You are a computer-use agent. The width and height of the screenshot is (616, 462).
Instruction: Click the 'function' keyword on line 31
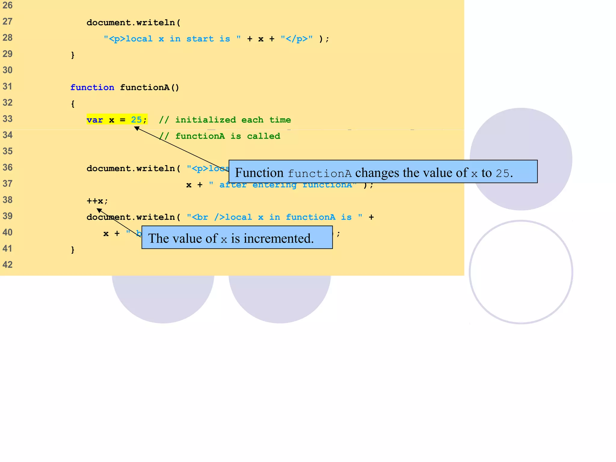pos(92,88)
